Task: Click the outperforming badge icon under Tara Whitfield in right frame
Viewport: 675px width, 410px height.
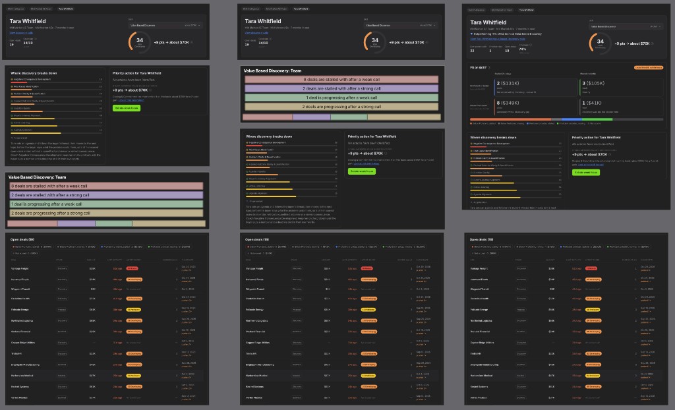Action: tap(471, 34)
